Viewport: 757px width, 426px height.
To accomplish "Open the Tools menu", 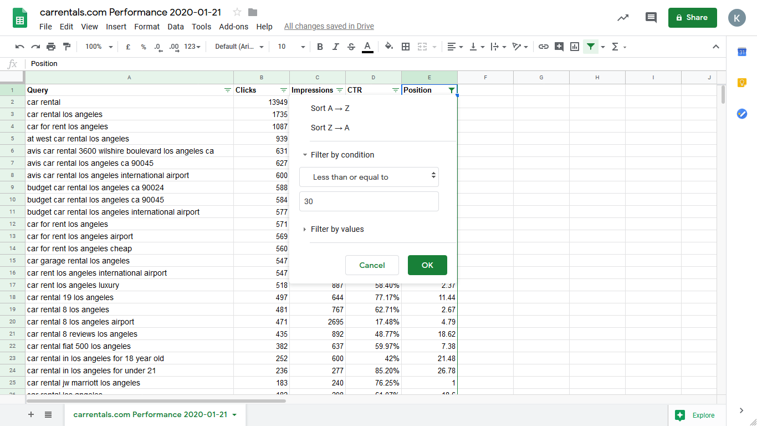I will (202, 27).
